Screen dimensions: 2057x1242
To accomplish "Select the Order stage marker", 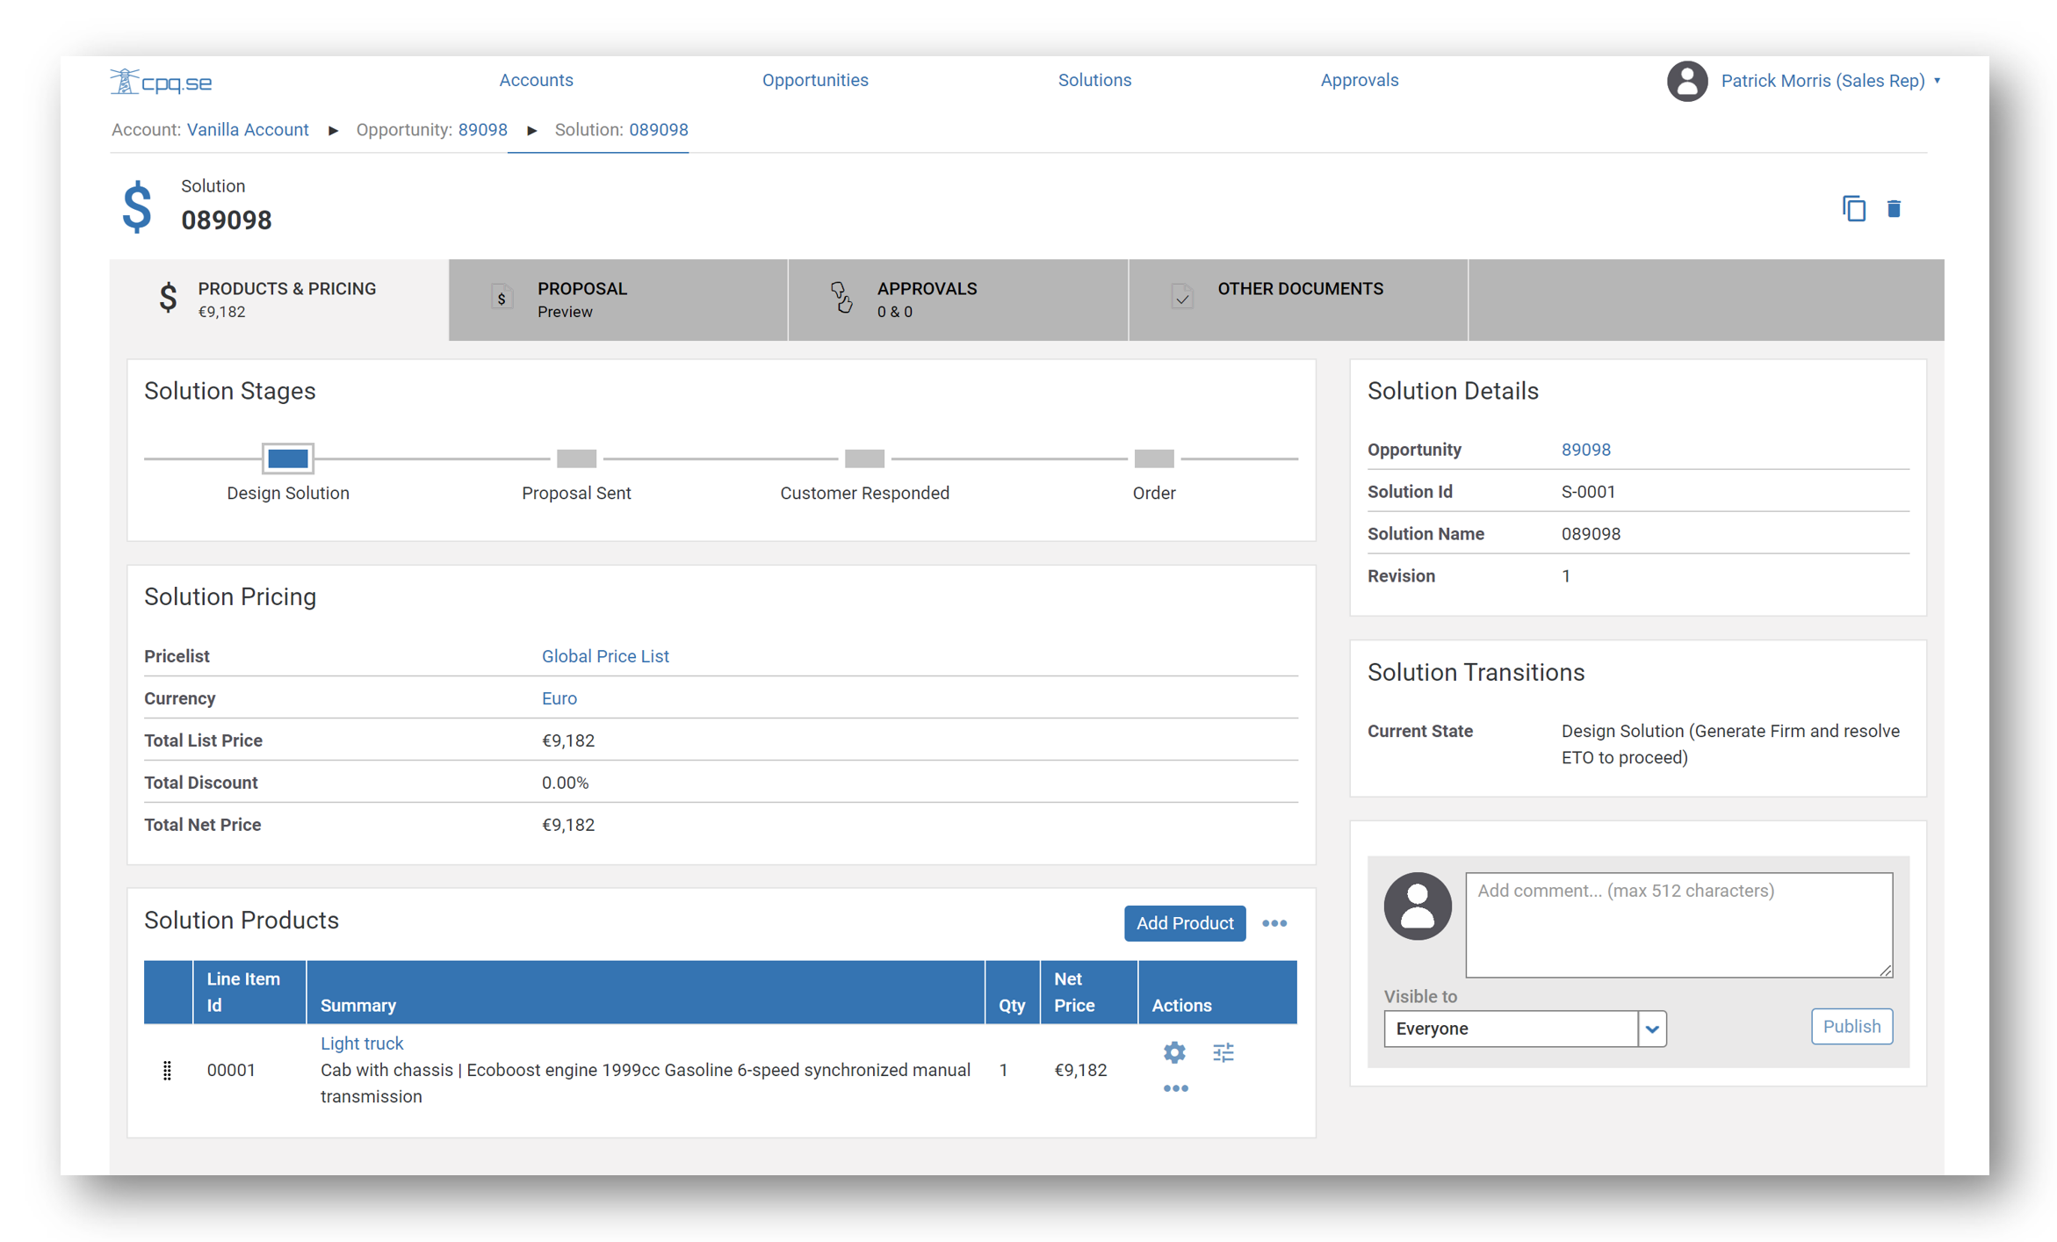I will [1153, 458].
